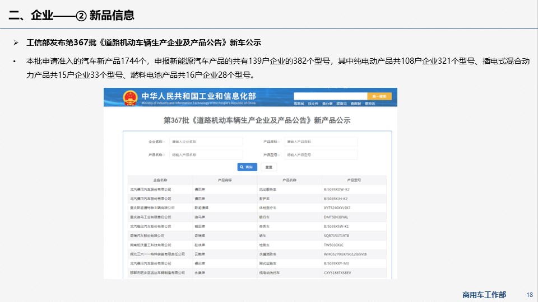Click product name in the BJ5039XDW-K2 row

268,190
